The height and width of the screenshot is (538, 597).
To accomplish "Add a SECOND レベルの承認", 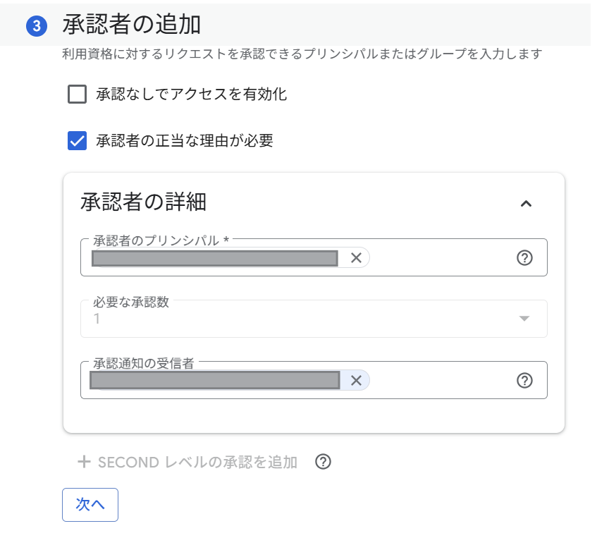I will click(x=190, y=462).
